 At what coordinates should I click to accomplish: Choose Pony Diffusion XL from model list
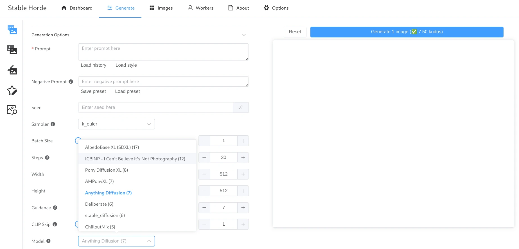pyautogui.click(x=107, y=170)
